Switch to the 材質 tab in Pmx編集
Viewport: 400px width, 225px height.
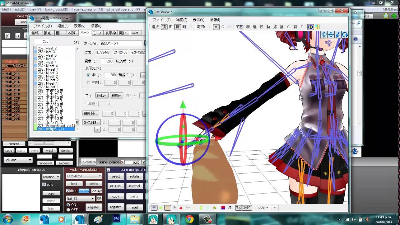pyautogui.click(x=72, y=33)
